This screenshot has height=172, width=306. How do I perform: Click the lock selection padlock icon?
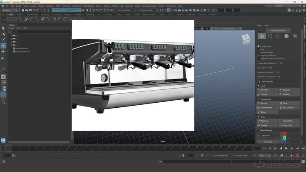(83, 10)
